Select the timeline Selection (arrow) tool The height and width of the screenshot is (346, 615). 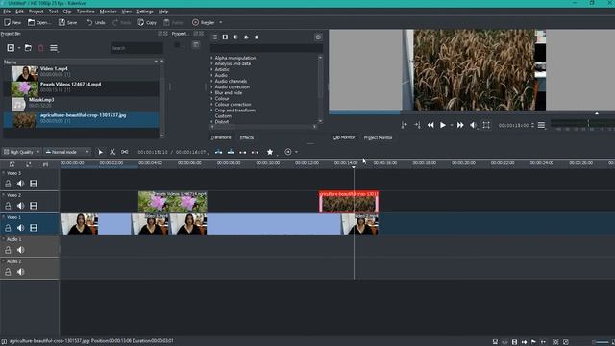click(x=100, y=152)
